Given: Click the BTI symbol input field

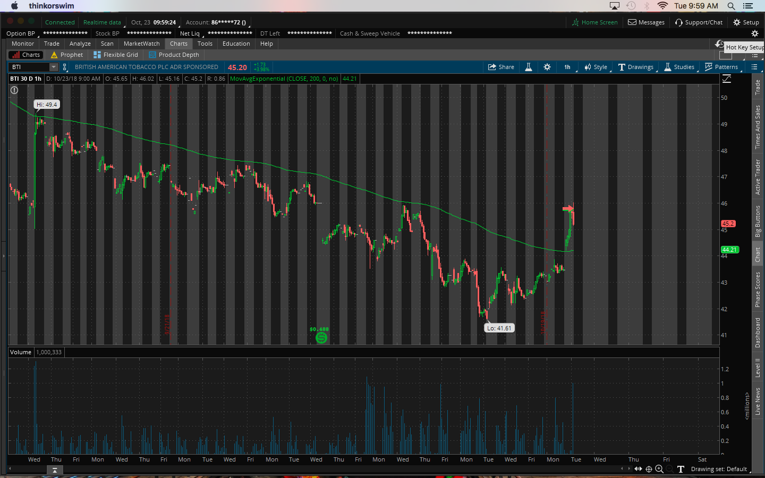Looking at the screenshot, I should tap(29, 67).
